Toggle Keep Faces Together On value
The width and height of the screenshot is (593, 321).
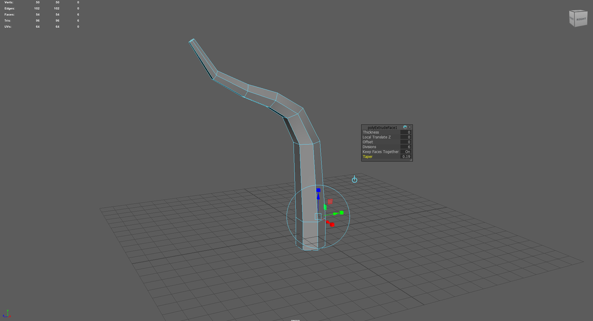coord(406,152)
